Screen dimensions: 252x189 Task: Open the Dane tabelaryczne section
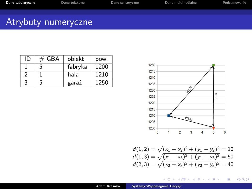coord(20,3)
